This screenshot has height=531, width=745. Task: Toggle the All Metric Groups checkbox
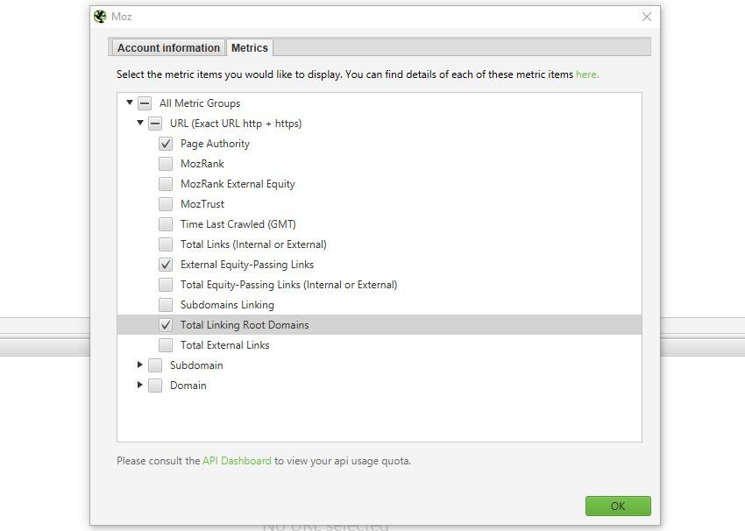point(145,103)
